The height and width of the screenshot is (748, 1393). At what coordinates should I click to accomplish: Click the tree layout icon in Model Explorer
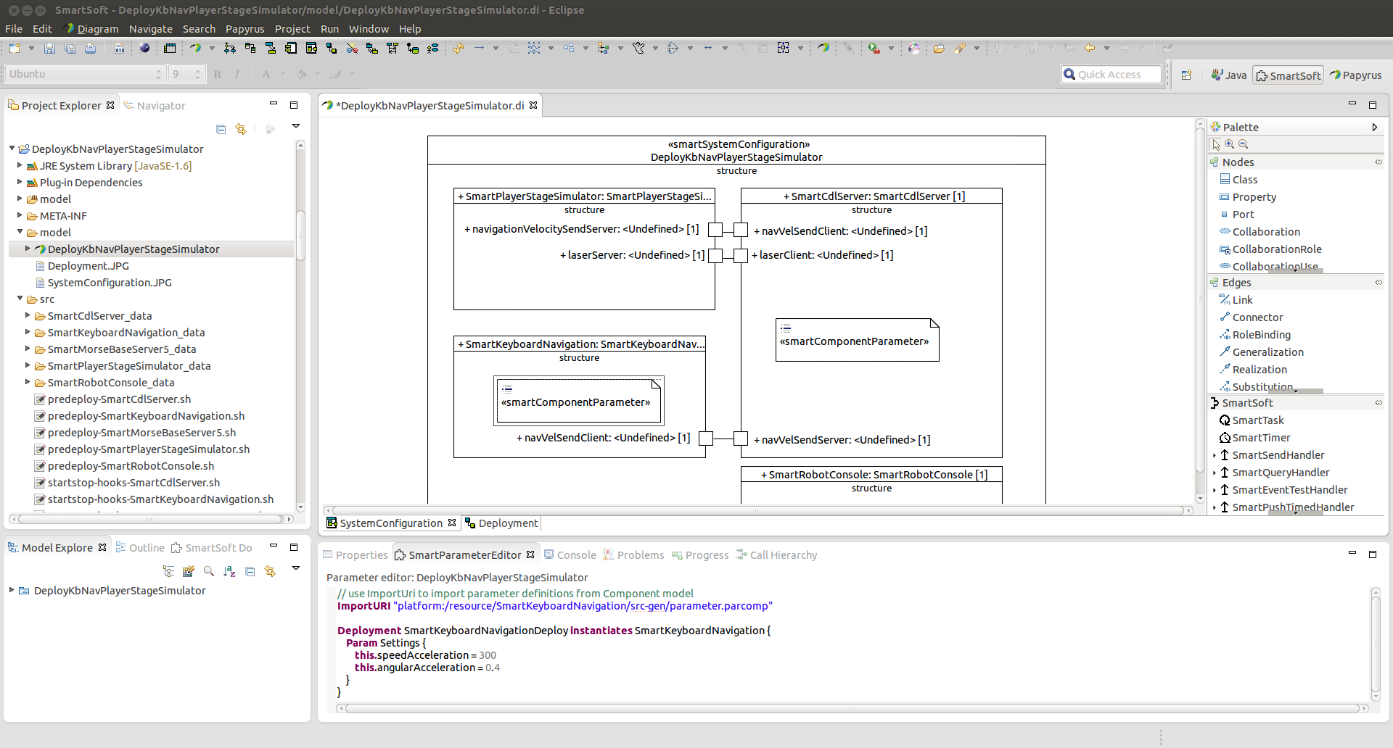pyautogui.click(x=168, y=571)
